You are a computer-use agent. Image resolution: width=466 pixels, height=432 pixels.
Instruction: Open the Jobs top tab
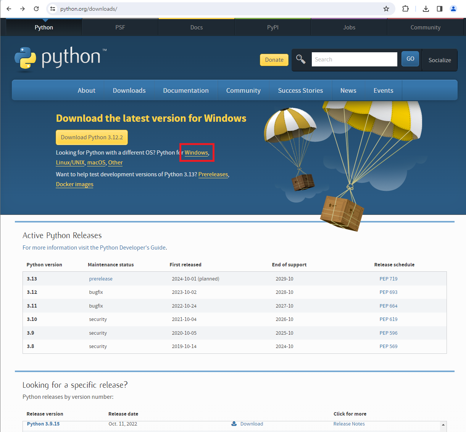point(349,27)
